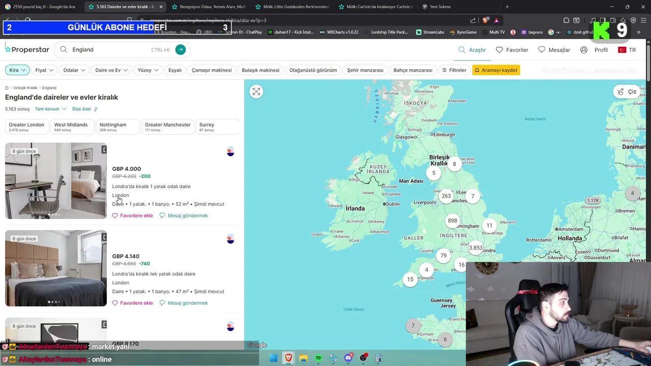This screenshot has width=651, height=366.
Task: Click the home icon in the breadcrumb
Action: tap(7, 88)
